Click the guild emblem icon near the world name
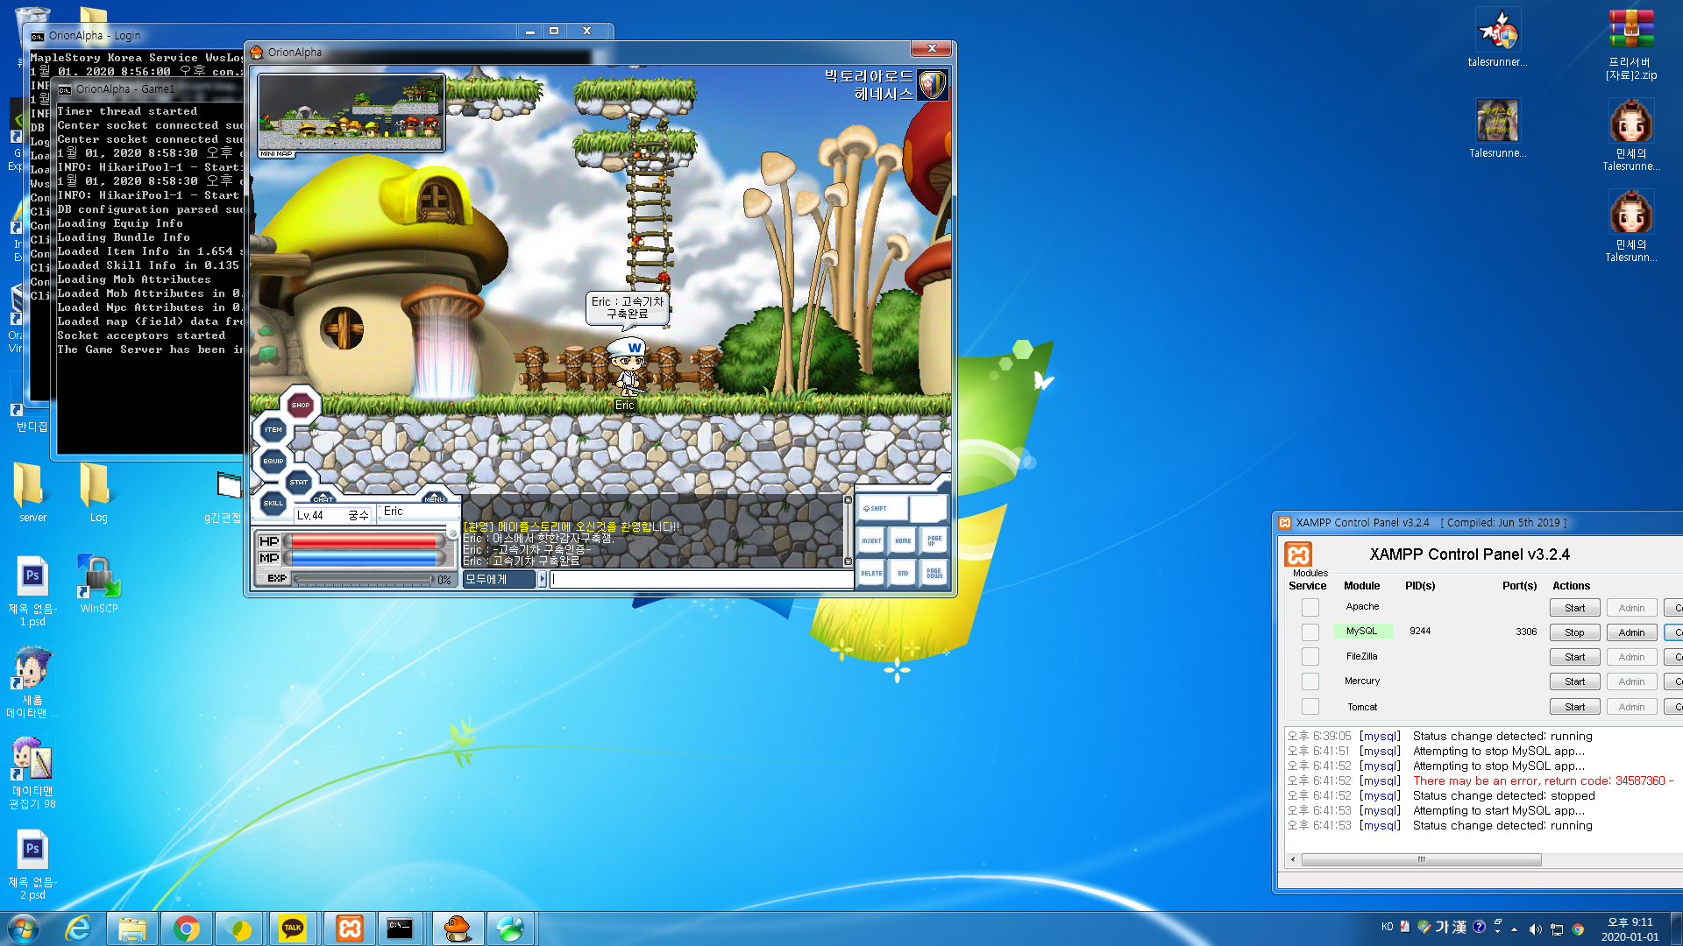 pyautogui.click(x=933, y=85)
